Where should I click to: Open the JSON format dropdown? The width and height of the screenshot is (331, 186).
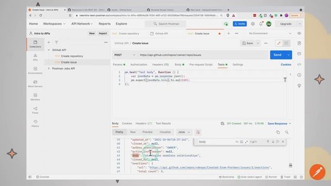coord(184,132)
